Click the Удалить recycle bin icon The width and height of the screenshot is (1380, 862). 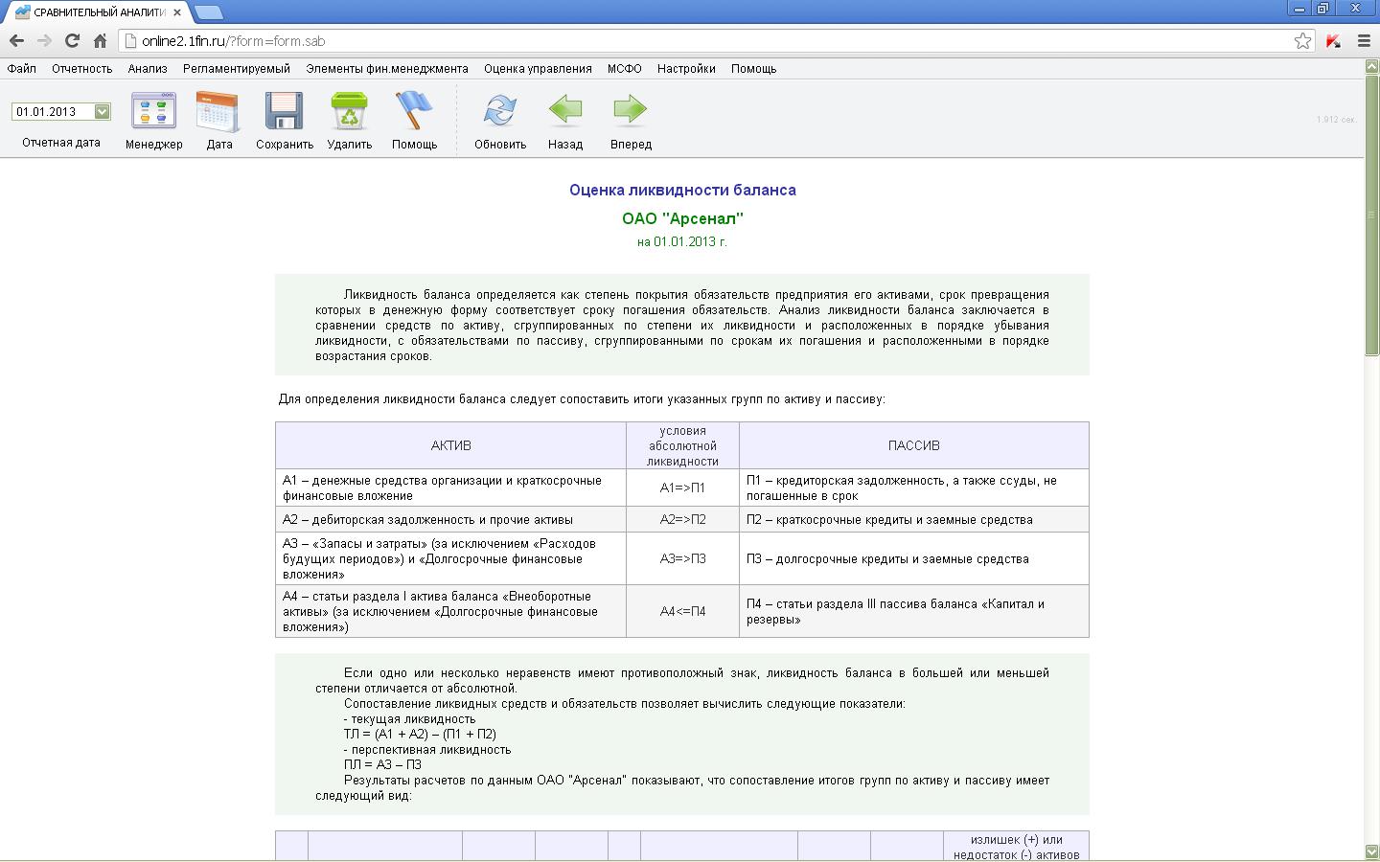(x=349, y=111)
